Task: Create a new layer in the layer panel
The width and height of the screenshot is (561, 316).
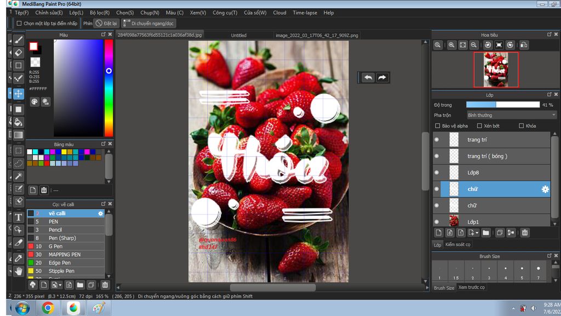Action: (x=439, y=233)
